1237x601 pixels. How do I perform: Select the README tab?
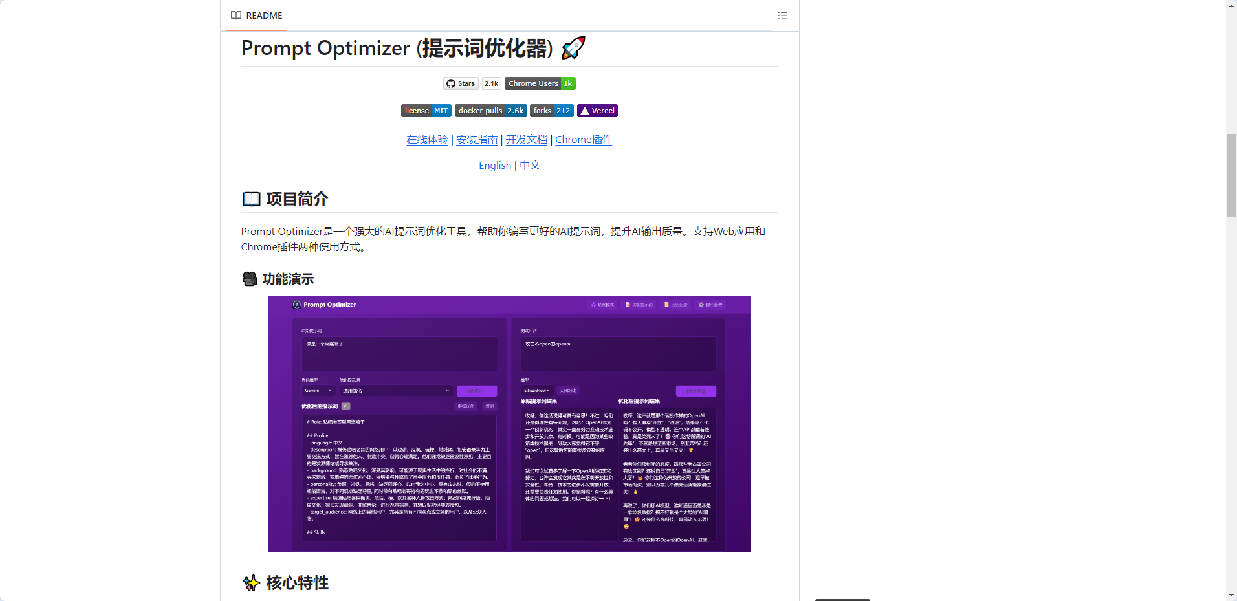pyautogui.click(x=257, y=16)
